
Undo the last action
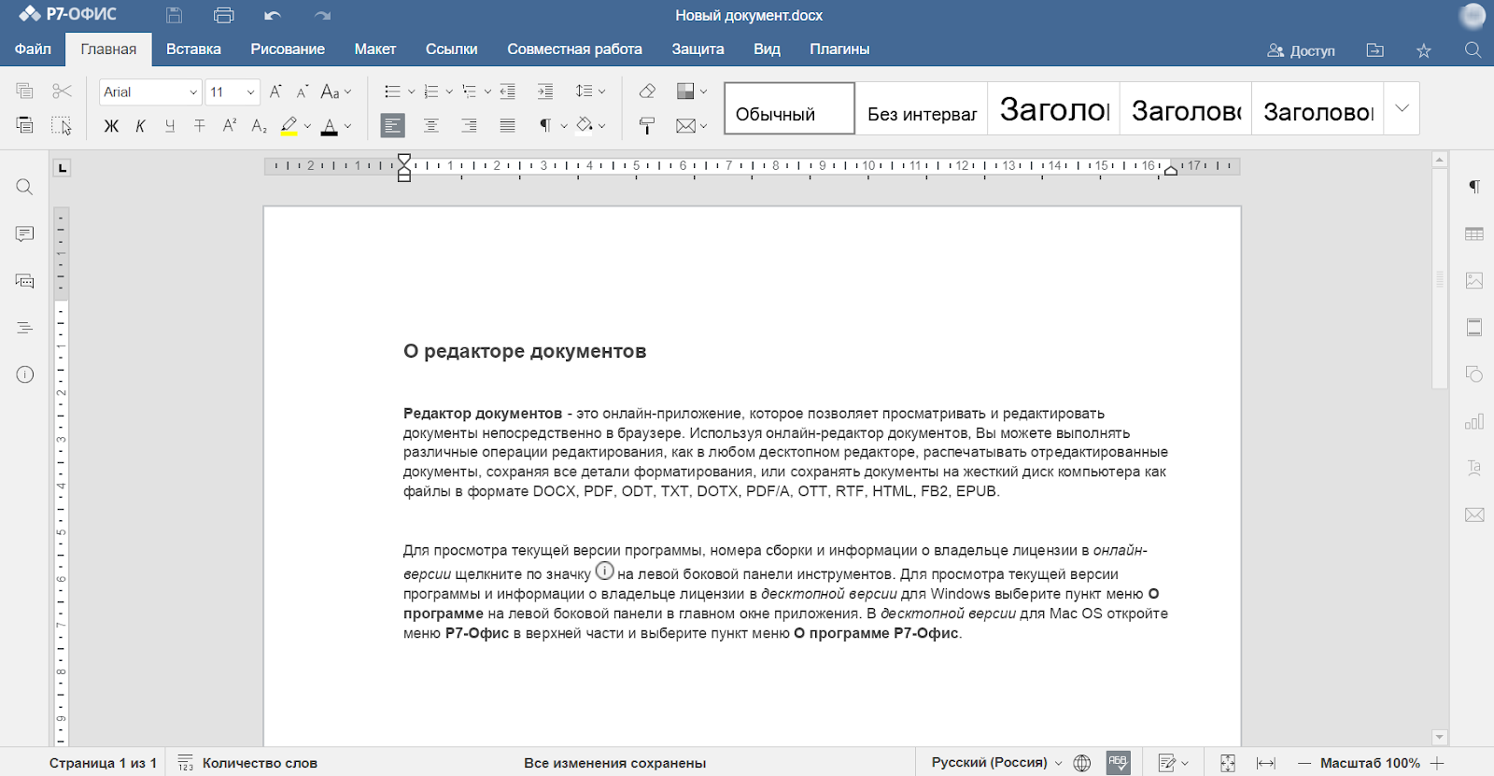coord(273,15)
